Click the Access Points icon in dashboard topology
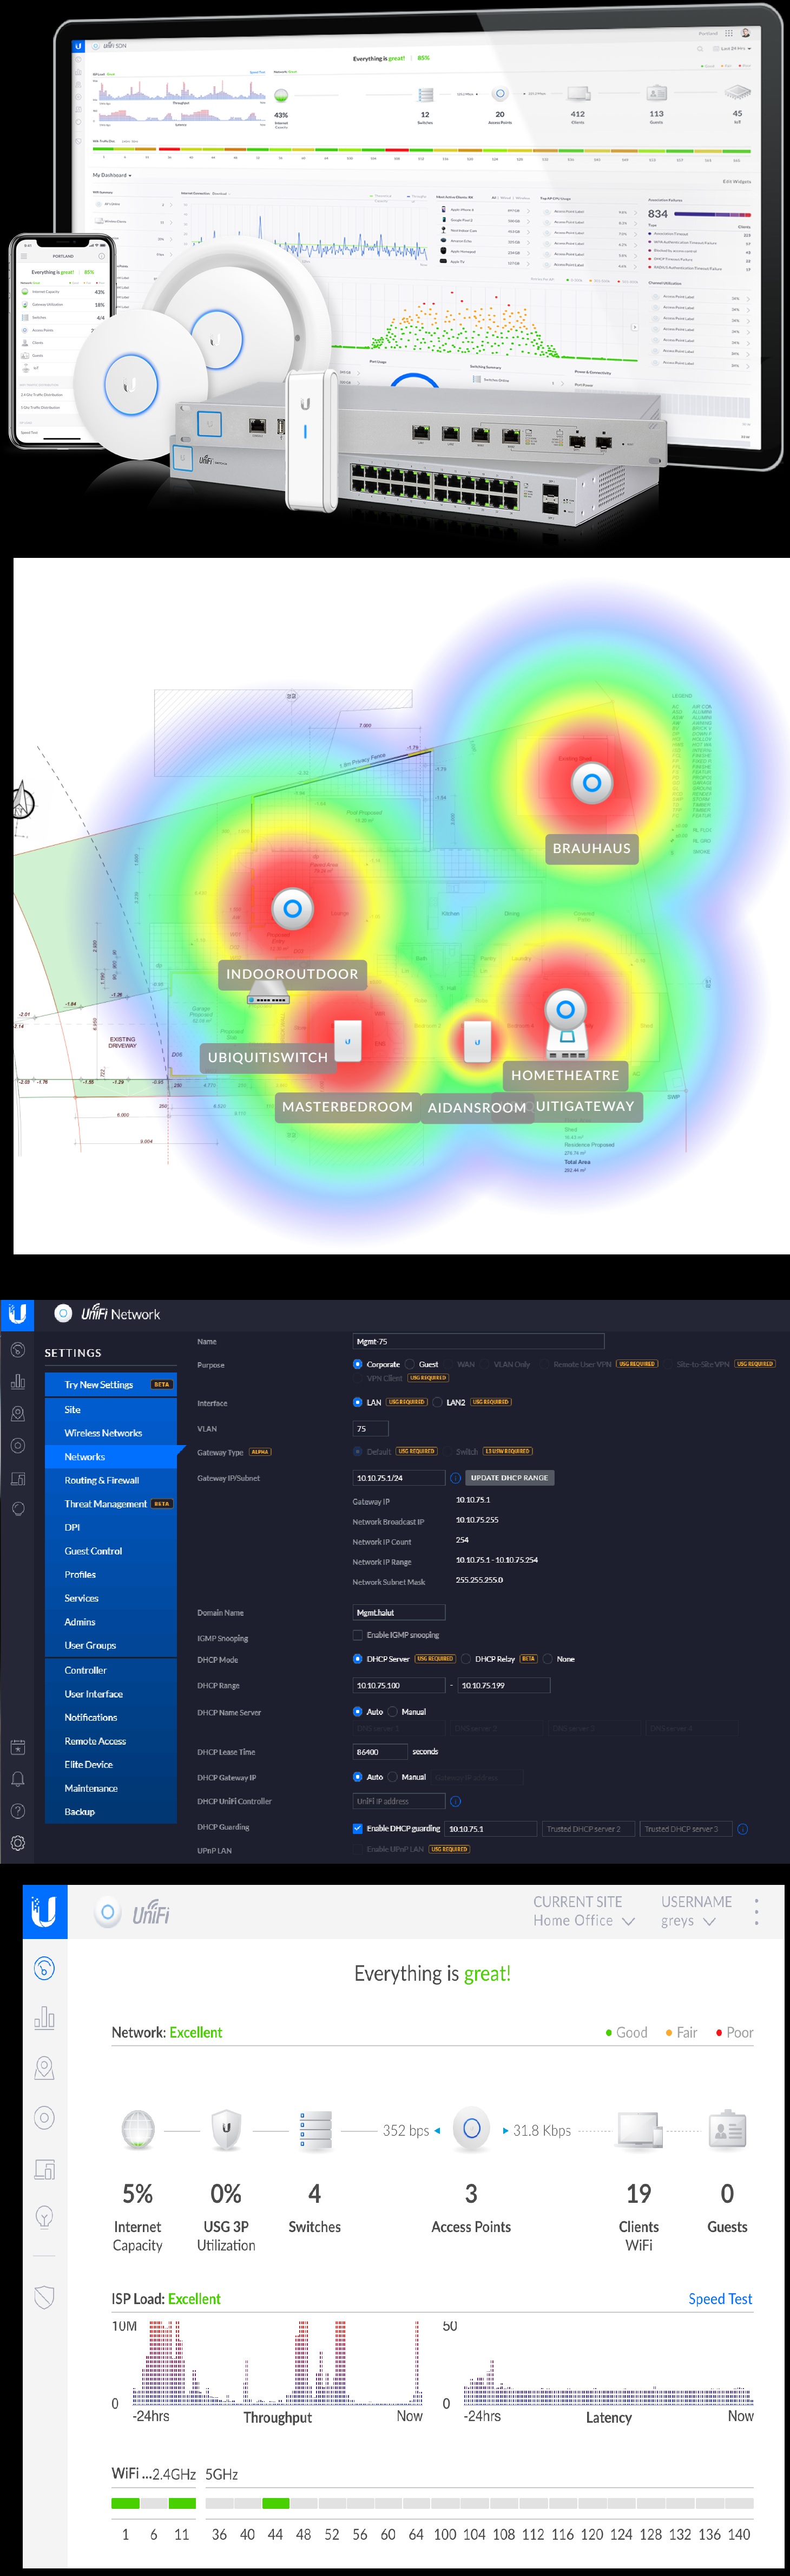790x2576 pixels. tap(471, 2128)
